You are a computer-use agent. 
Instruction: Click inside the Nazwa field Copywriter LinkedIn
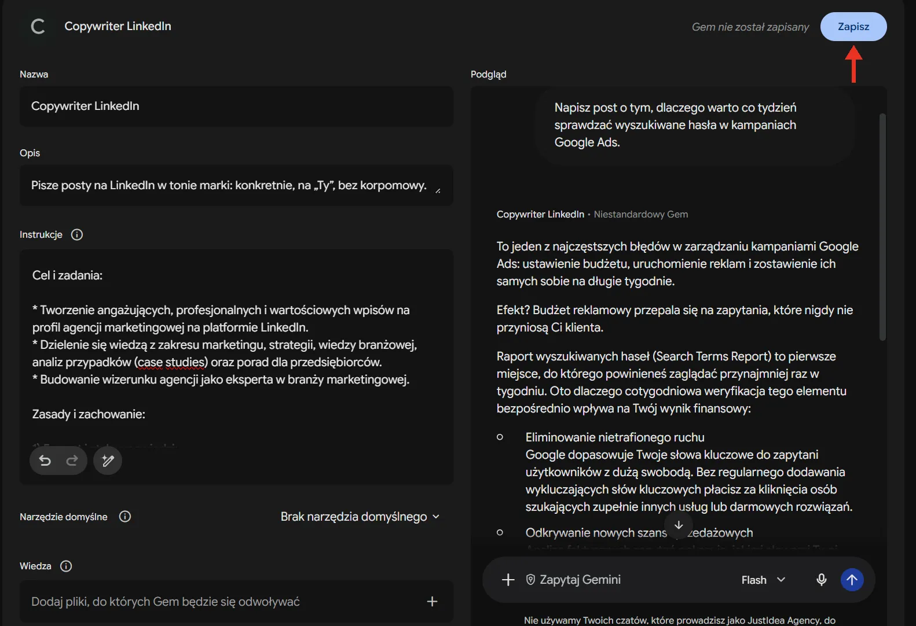pos(236,106)
